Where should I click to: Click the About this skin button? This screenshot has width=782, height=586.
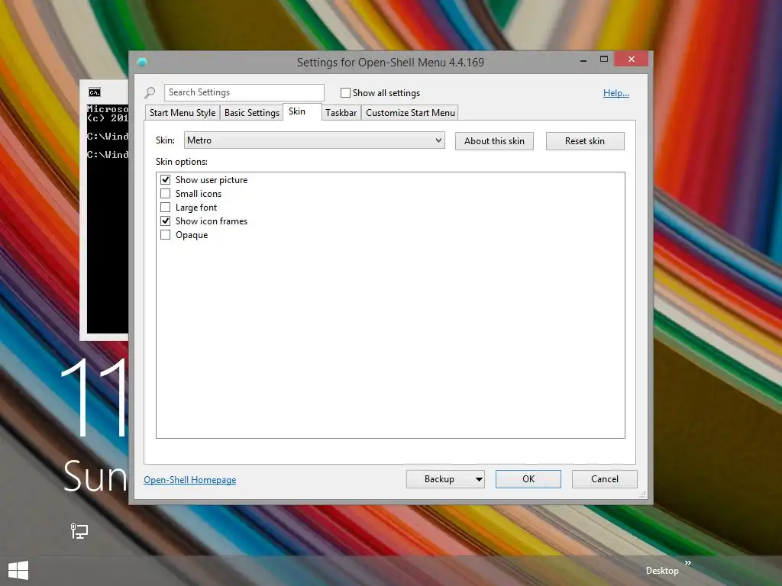coord(494,141)
